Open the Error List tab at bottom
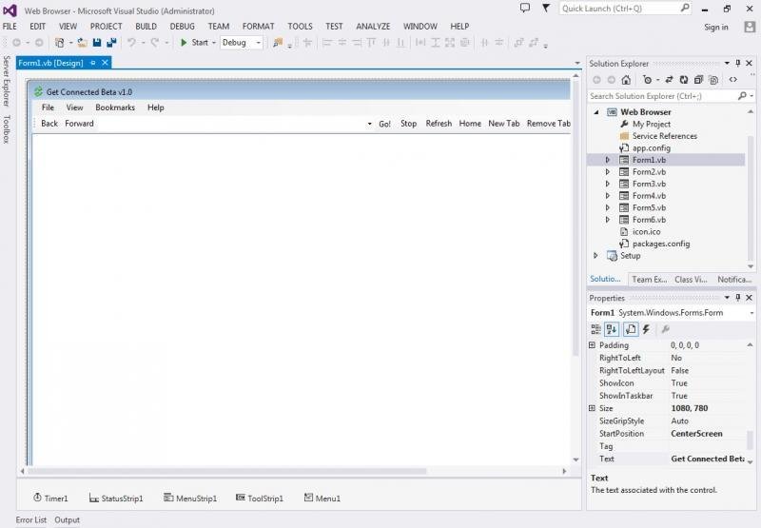This screenshot has height=528, width=761. (x=31, y=519)
